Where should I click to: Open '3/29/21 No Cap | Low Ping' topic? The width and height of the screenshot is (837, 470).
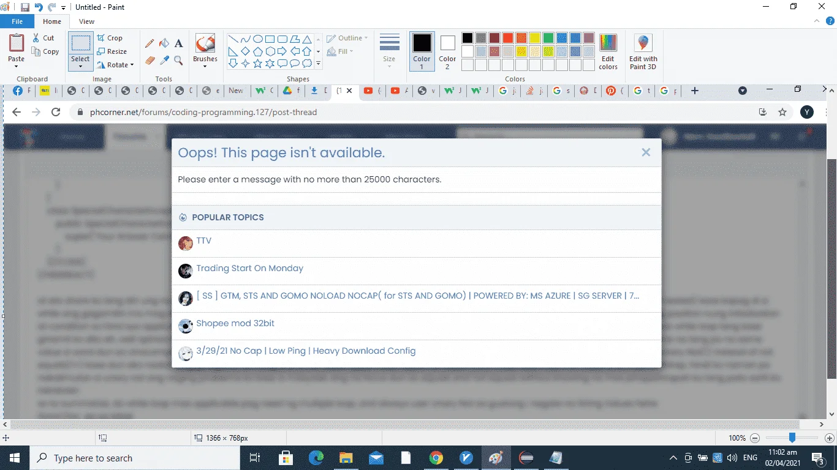tap(306, 351)
